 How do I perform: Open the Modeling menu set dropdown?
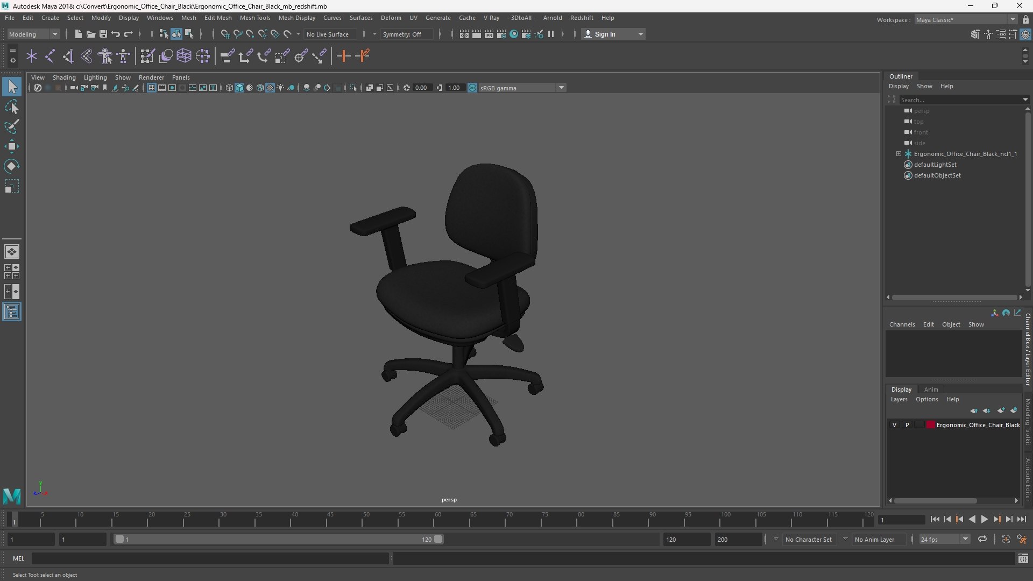(x=33, y=34)
